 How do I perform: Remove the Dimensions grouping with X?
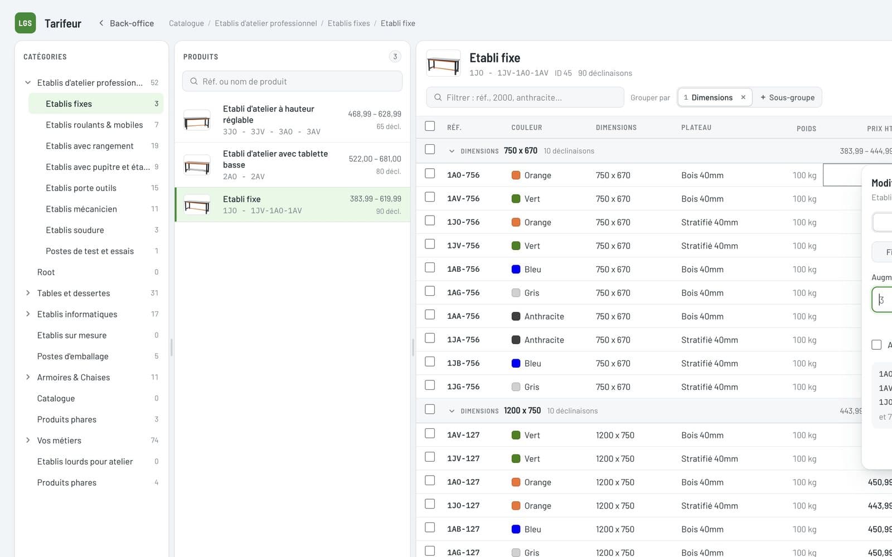pyautogui.click(x=743, y=97)
